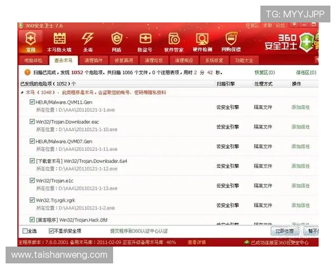
Task: Switch to the 清理垃圾 tab
Action: 153,61
